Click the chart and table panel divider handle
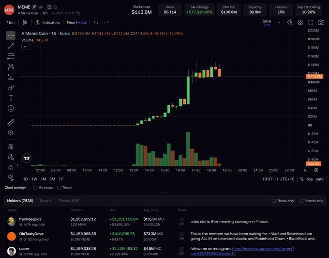This screenshot has width=329, height=258. coord(165,193)
